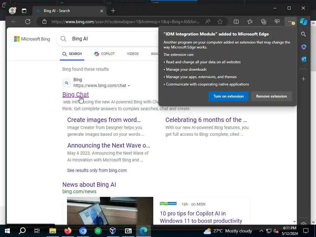
Task: Open the Bing Chat result link
Action: click(76, 94)
